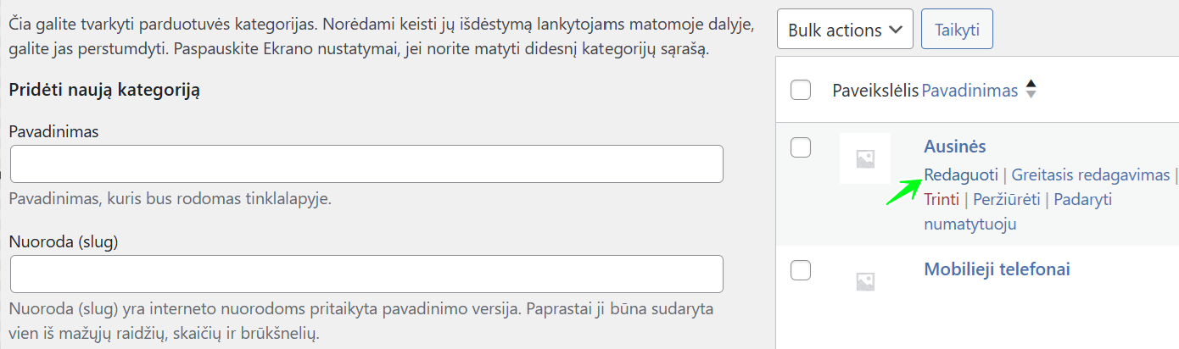Screen dimensions: 1179x349
Task: Select the Mobilieji telefonai row checkbox
Action: (801, 270)
